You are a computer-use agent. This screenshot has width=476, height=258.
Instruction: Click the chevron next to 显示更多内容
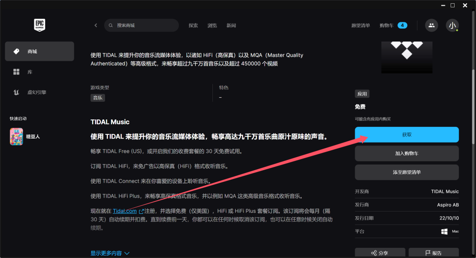tap(127, 253)
